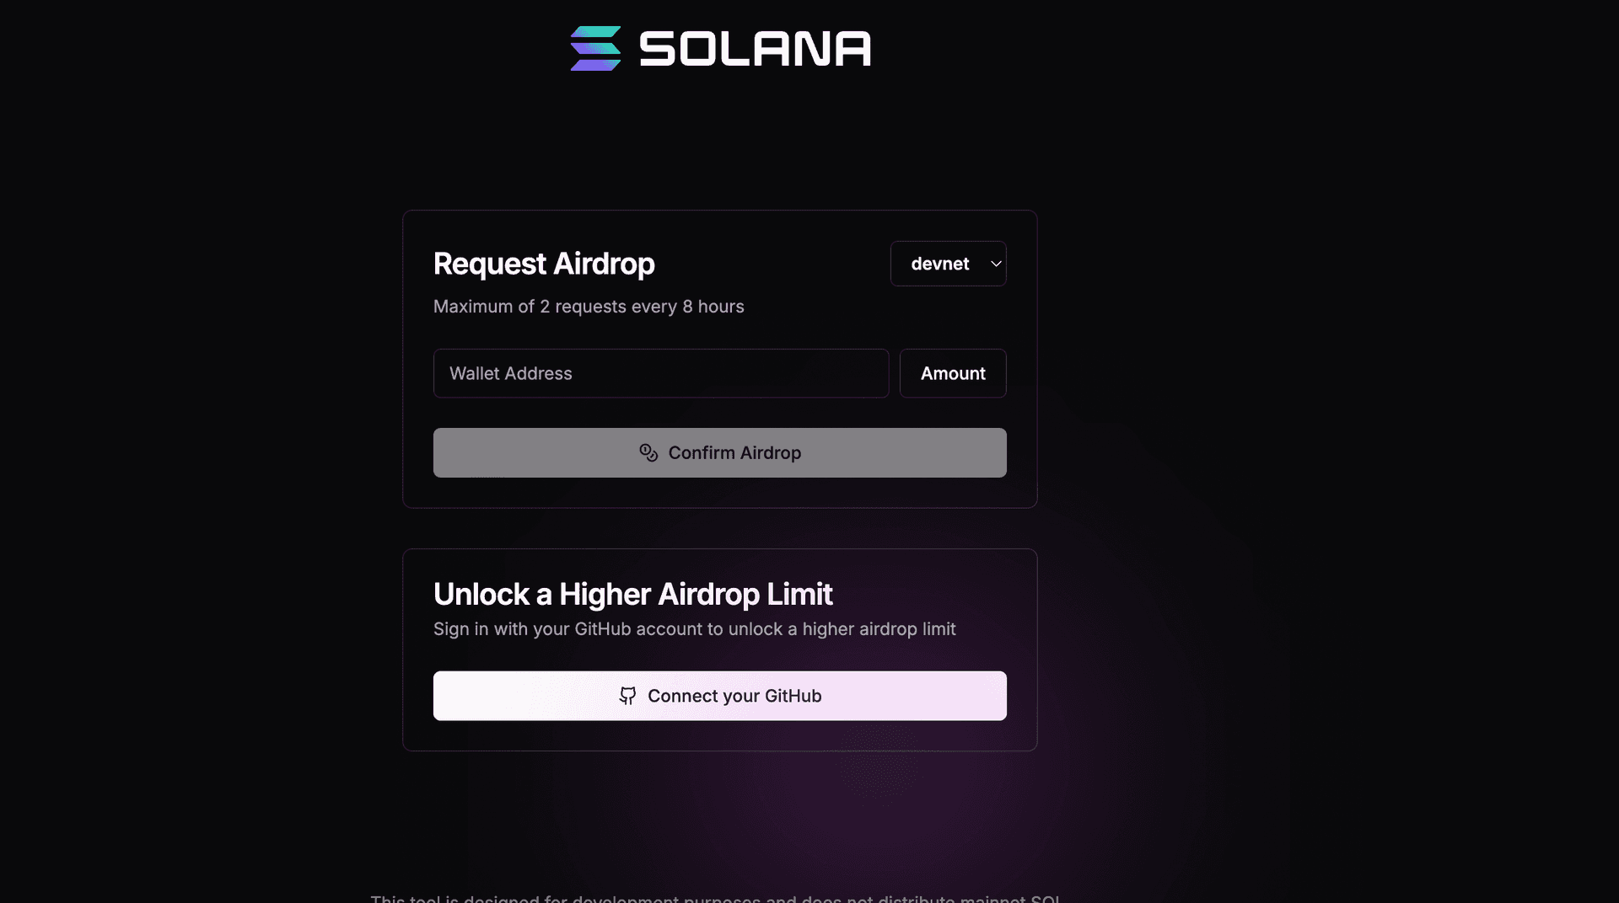Screen dimensions: 1619x903
Task: Select the Request Airdrop heading
Action: [x=544, y=264]
